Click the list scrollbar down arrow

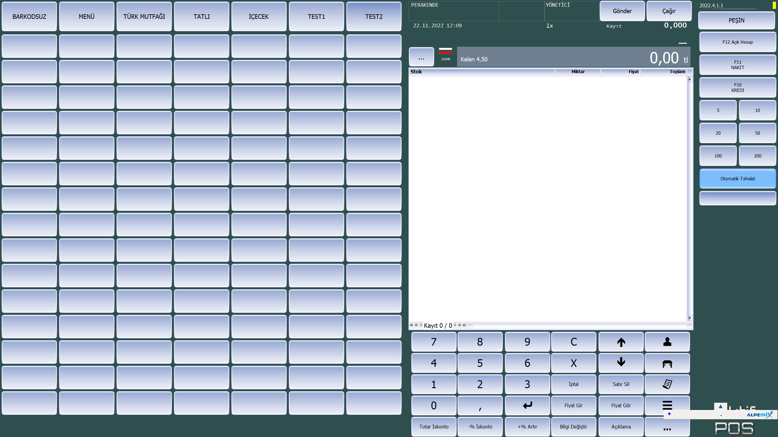coord(690,318)
